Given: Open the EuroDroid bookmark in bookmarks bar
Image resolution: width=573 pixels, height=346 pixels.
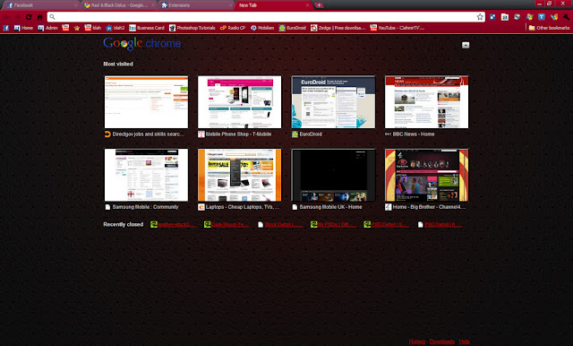Looking at the screenshot, I should click(293, 28).
